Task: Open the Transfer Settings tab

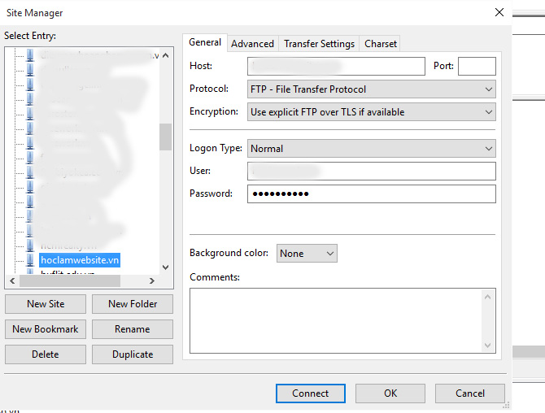Action: [x=319, y=44]
